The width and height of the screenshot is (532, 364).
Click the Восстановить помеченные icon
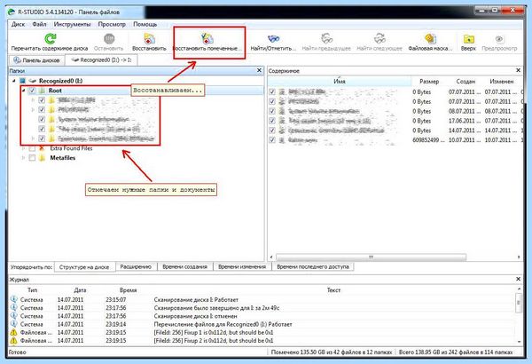tap(207, 38)
